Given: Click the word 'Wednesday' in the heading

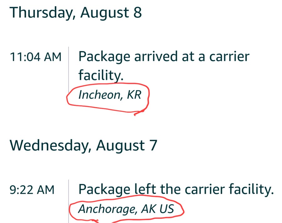Looking at the screenshot, I should pos(50,146).
